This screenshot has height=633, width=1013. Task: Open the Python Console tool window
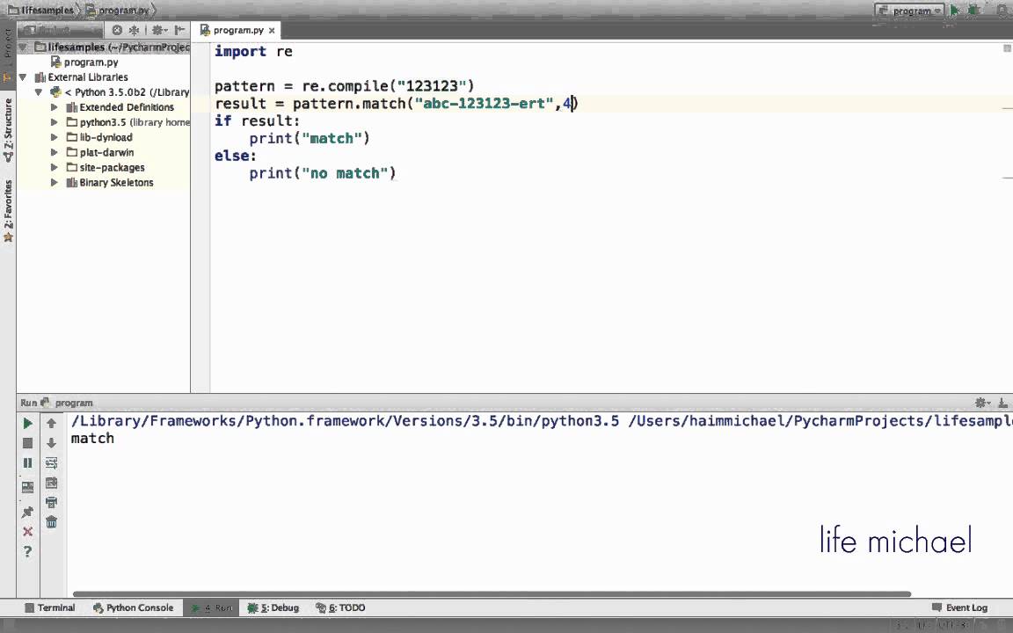pyautogui.click(x=133, y=608)
